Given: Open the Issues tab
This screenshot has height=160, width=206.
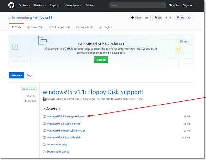Looking at the screenshot, I should 34,27.
